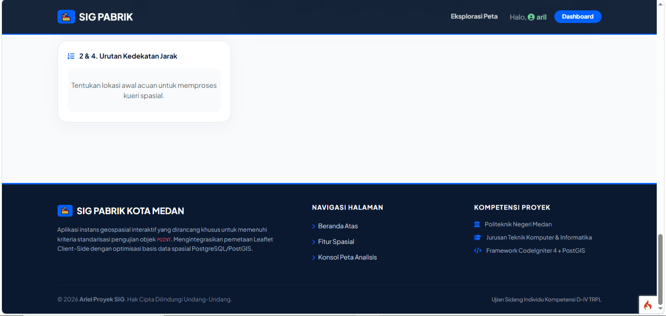Select the 2 & 4. Urutan Kedekatan Jarak heading
Viewport: 666px width, 316px height.
pos(128,56)
